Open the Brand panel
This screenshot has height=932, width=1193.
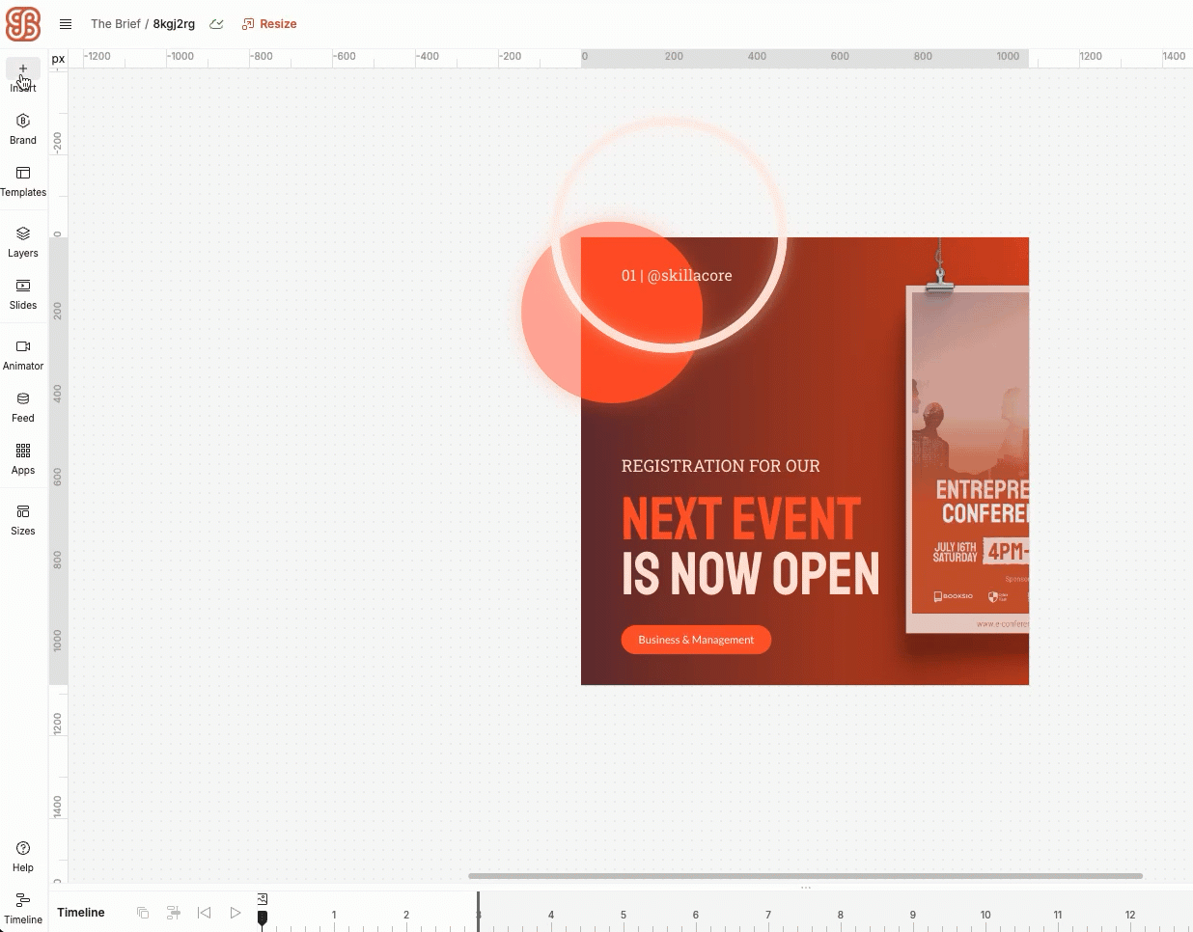pos(23,128)
